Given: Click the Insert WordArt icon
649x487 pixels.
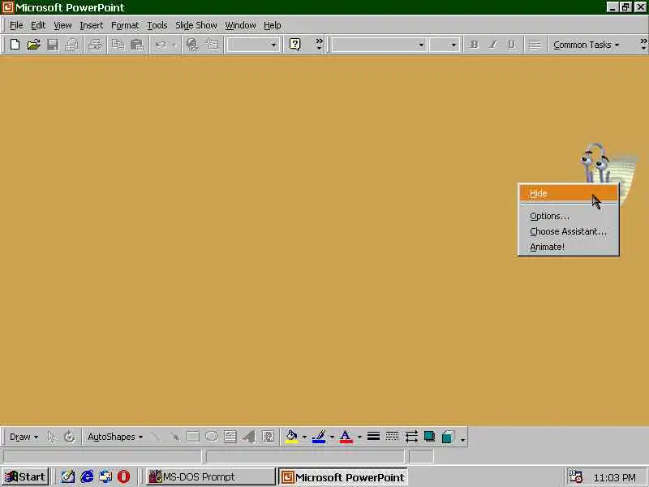Looking at the screenshot, I should click(249, 437).
